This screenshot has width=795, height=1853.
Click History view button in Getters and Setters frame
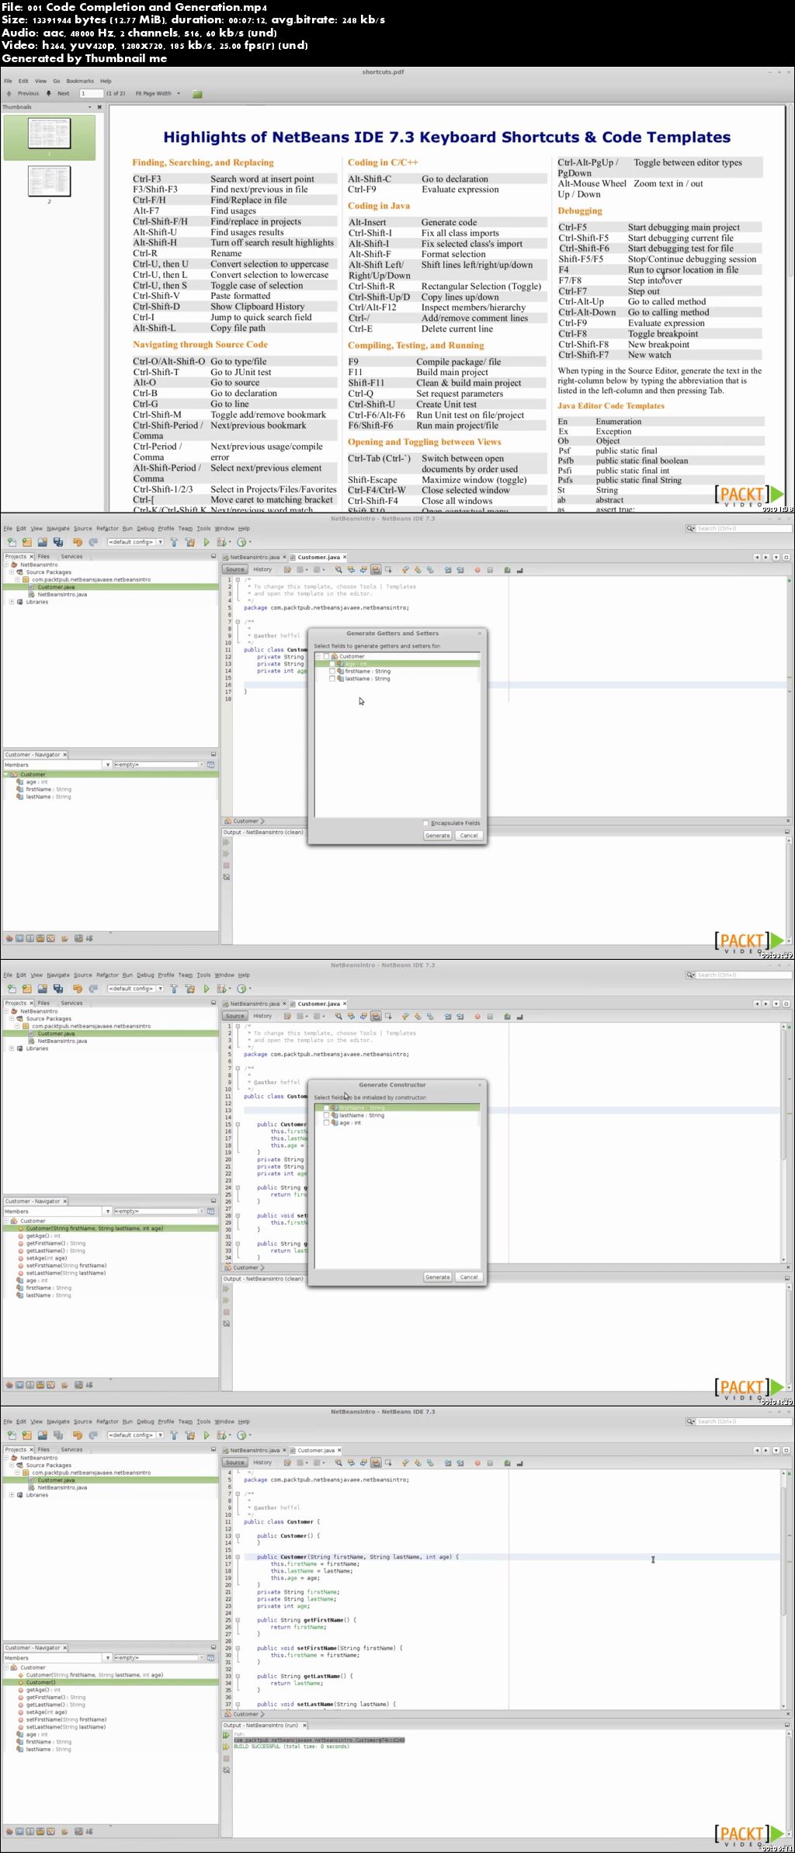(x=262, y=569)
